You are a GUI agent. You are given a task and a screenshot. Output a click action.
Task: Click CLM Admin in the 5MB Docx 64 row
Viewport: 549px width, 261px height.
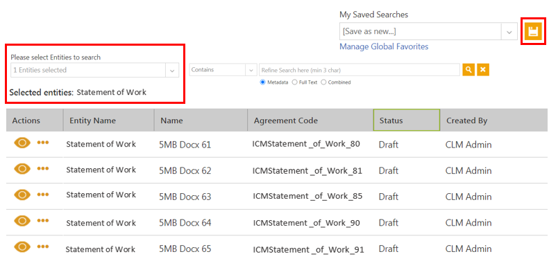pyautogui.click(x=468, y=222)
